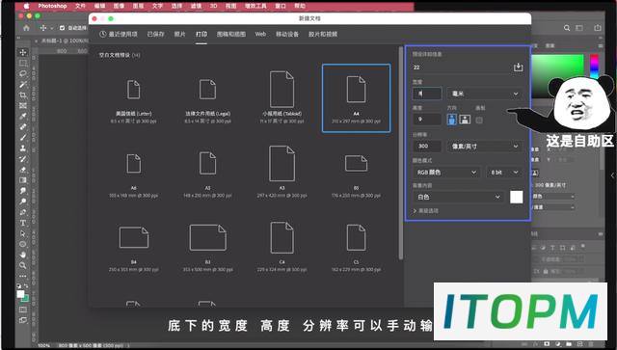Select the Eyedropper tool
Image resolution: width=617 pixels, height=350 pixels.
coord(23,116)
